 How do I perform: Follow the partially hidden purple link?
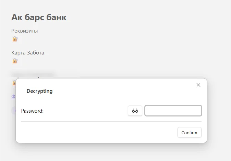point(13,97)
